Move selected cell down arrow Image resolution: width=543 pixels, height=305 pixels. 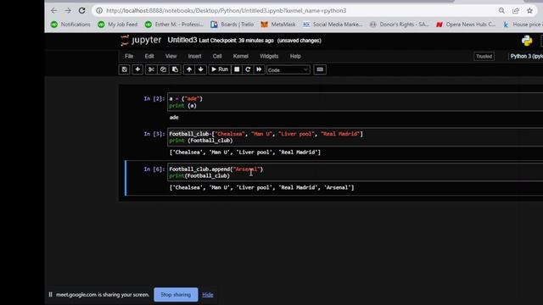201,69
